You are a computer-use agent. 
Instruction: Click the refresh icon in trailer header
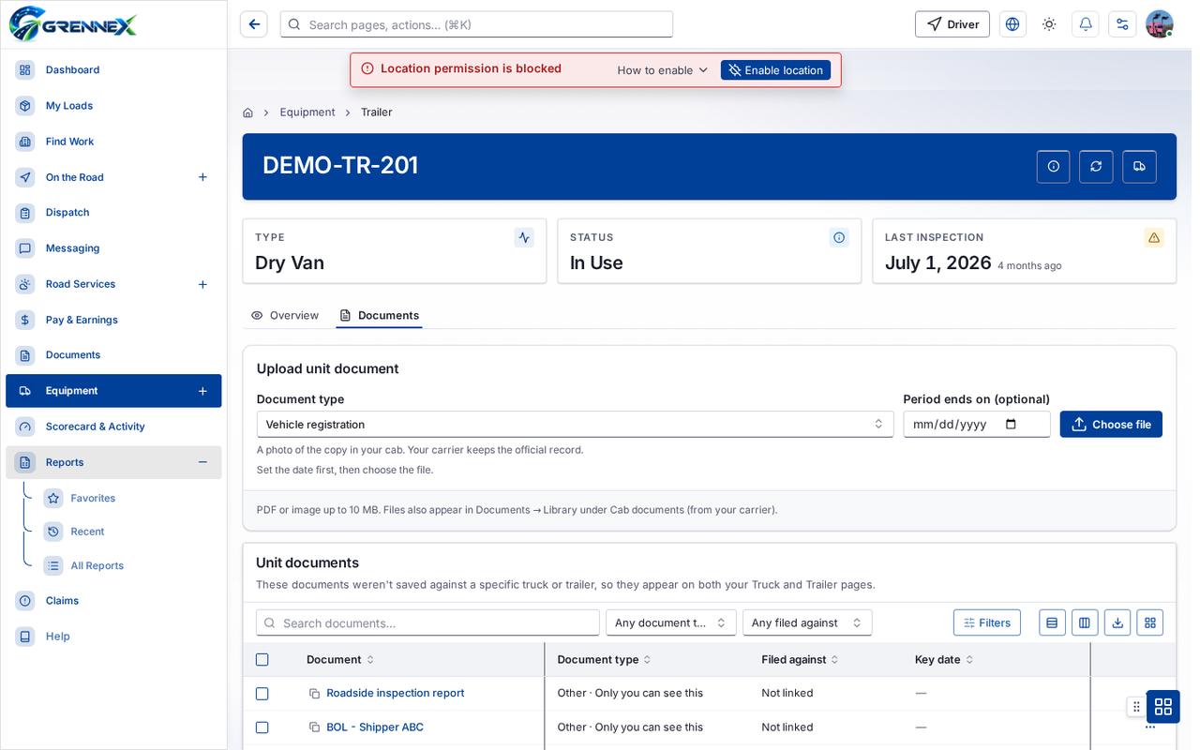pyautogui.click(x=1096, y=166)
